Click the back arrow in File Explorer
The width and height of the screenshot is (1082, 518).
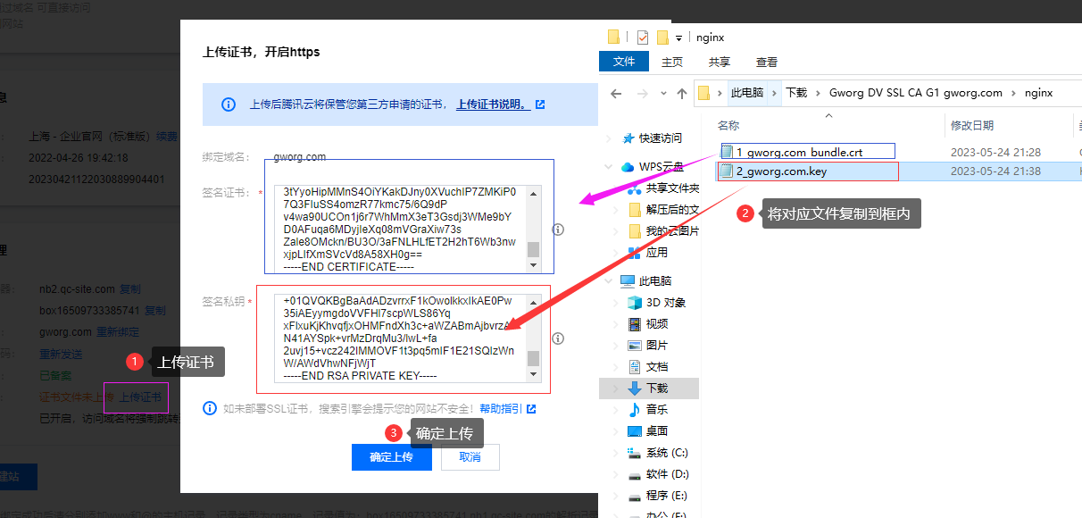pyautogui.click(x=615, y=93)
